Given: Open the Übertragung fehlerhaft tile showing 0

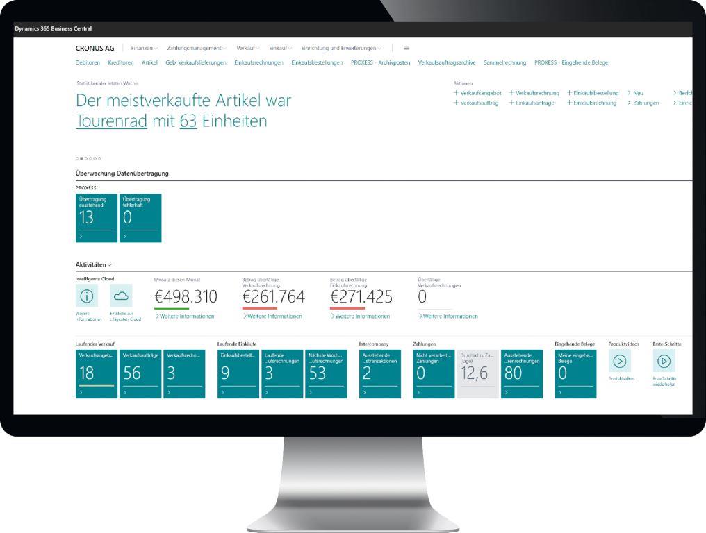Looking at the screenshot, I should coord(140,218).
